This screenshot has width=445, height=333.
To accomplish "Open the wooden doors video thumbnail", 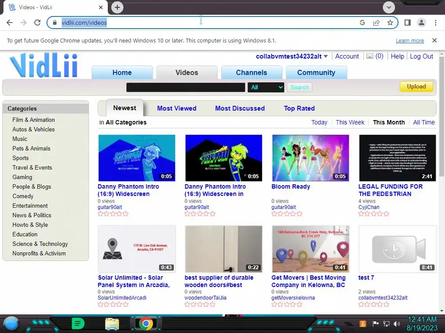I will click(x=224, y=249).
